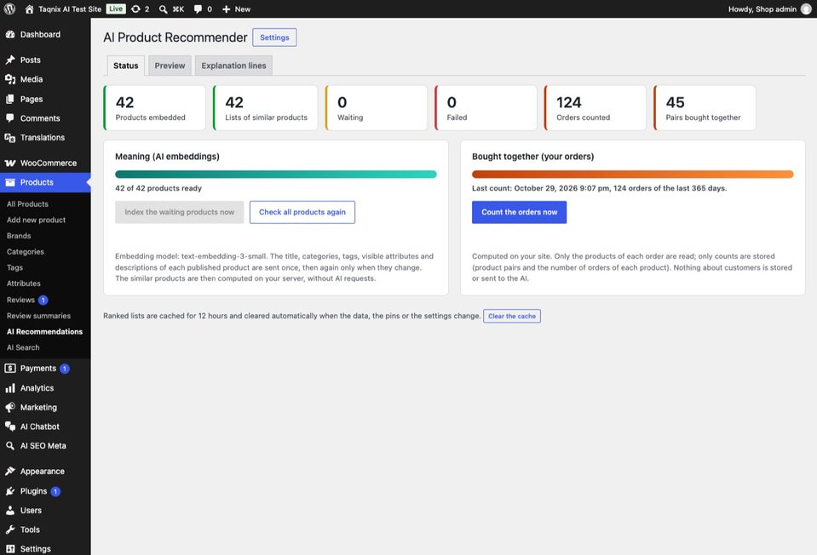Click the Translations icon
The image size is (817, 555).
coord(10,137)
